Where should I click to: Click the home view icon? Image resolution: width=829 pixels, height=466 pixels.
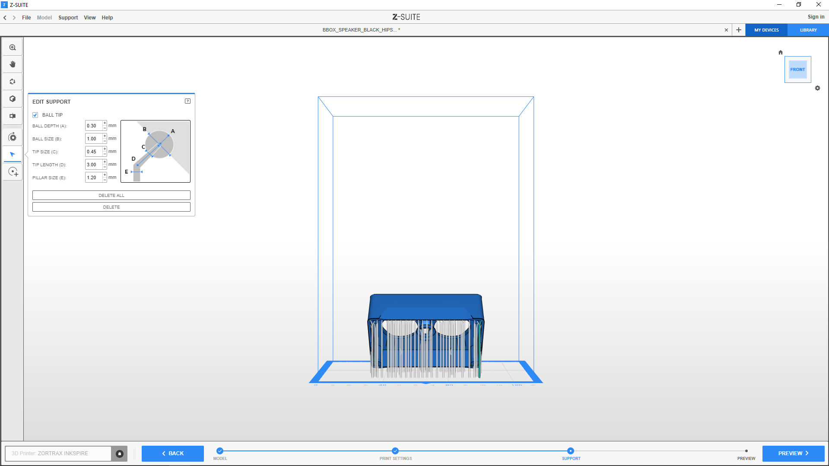click(781, 52)
